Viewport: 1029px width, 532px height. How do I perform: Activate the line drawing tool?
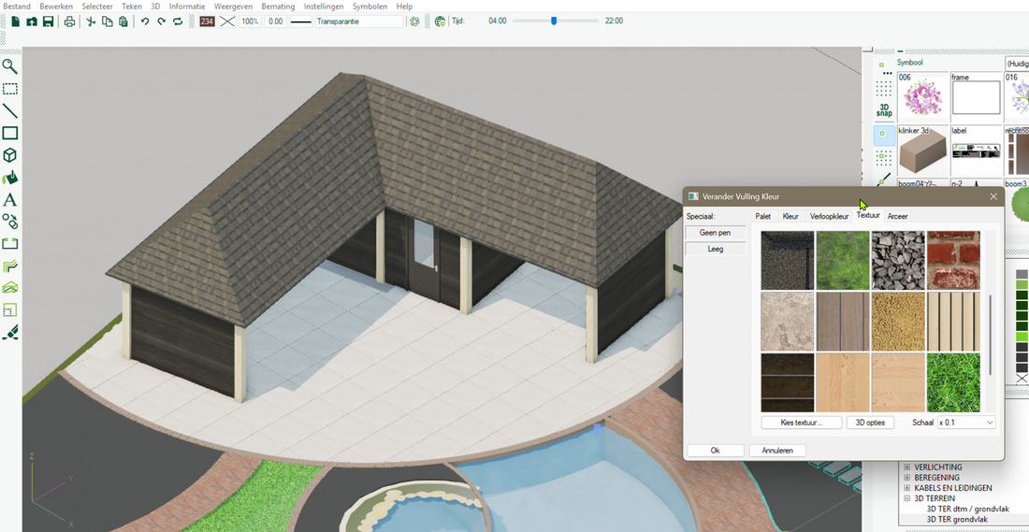coord(9,111)
